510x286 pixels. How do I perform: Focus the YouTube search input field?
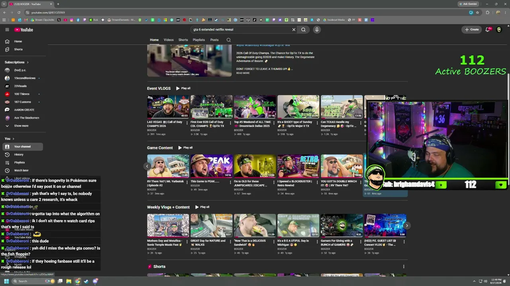[241, 29]
